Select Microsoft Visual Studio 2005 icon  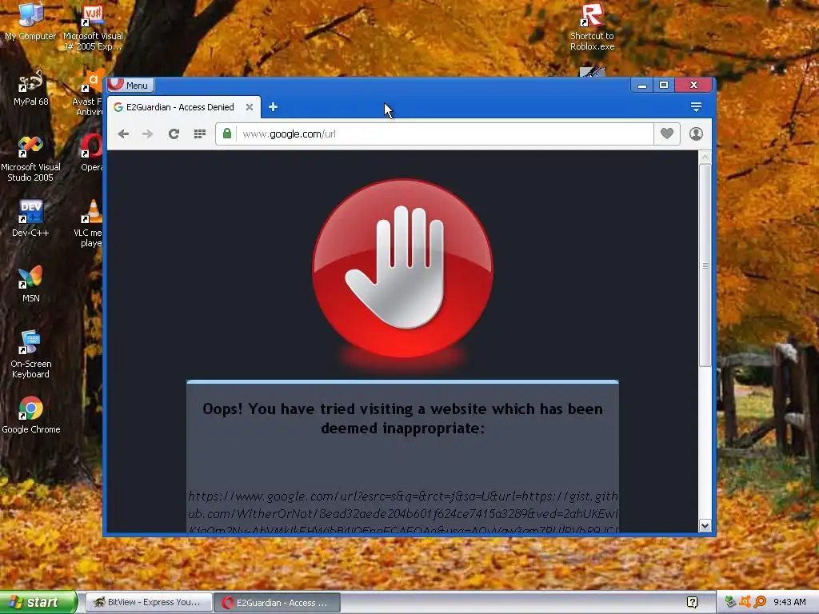pyautogui.click(x=30, y=159)
